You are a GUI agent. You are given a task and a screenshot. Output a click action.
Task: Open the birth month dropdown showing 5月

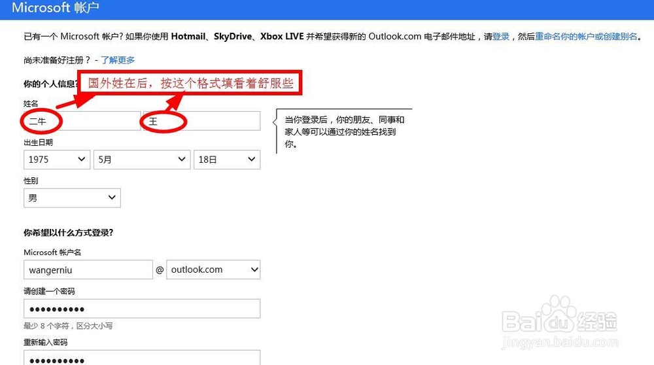click(x=142, y=160)
